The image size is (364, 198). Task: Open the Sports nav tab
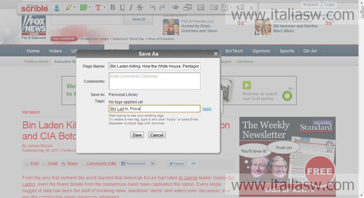tap(287, 51)
